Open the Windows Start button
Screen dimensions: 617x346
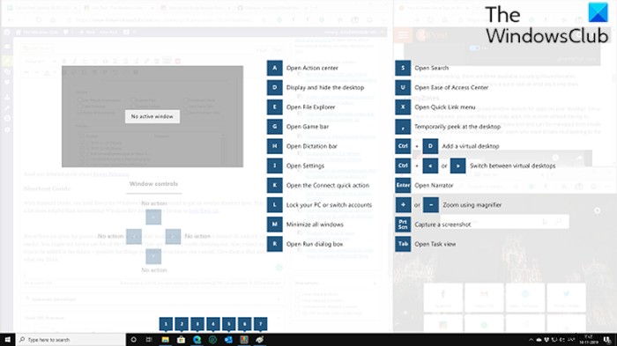7,340
